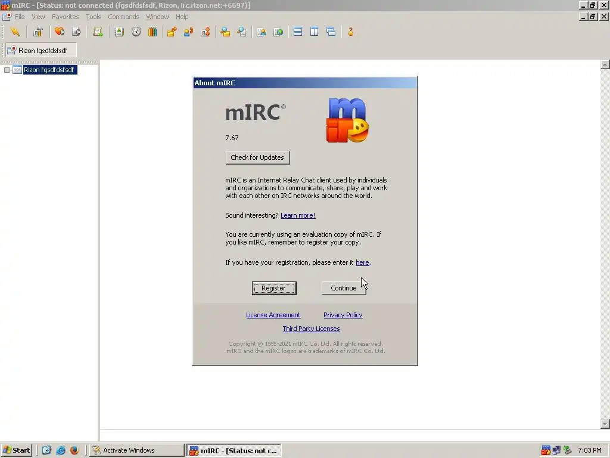Open Favorites heart icon in toolbar
Viewport: 610px width, 458px height.
tap(60, 32)
